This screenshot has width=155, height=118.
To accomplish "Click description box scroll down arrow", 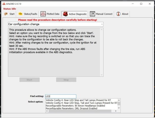I will (x=102, y=75).
